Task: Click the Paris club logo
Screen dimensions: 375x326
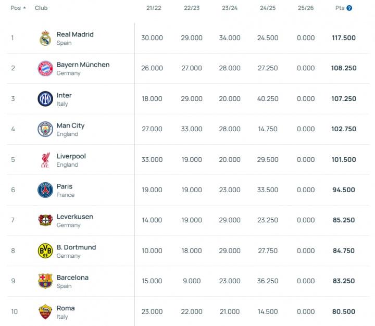Action: point(45,190)
